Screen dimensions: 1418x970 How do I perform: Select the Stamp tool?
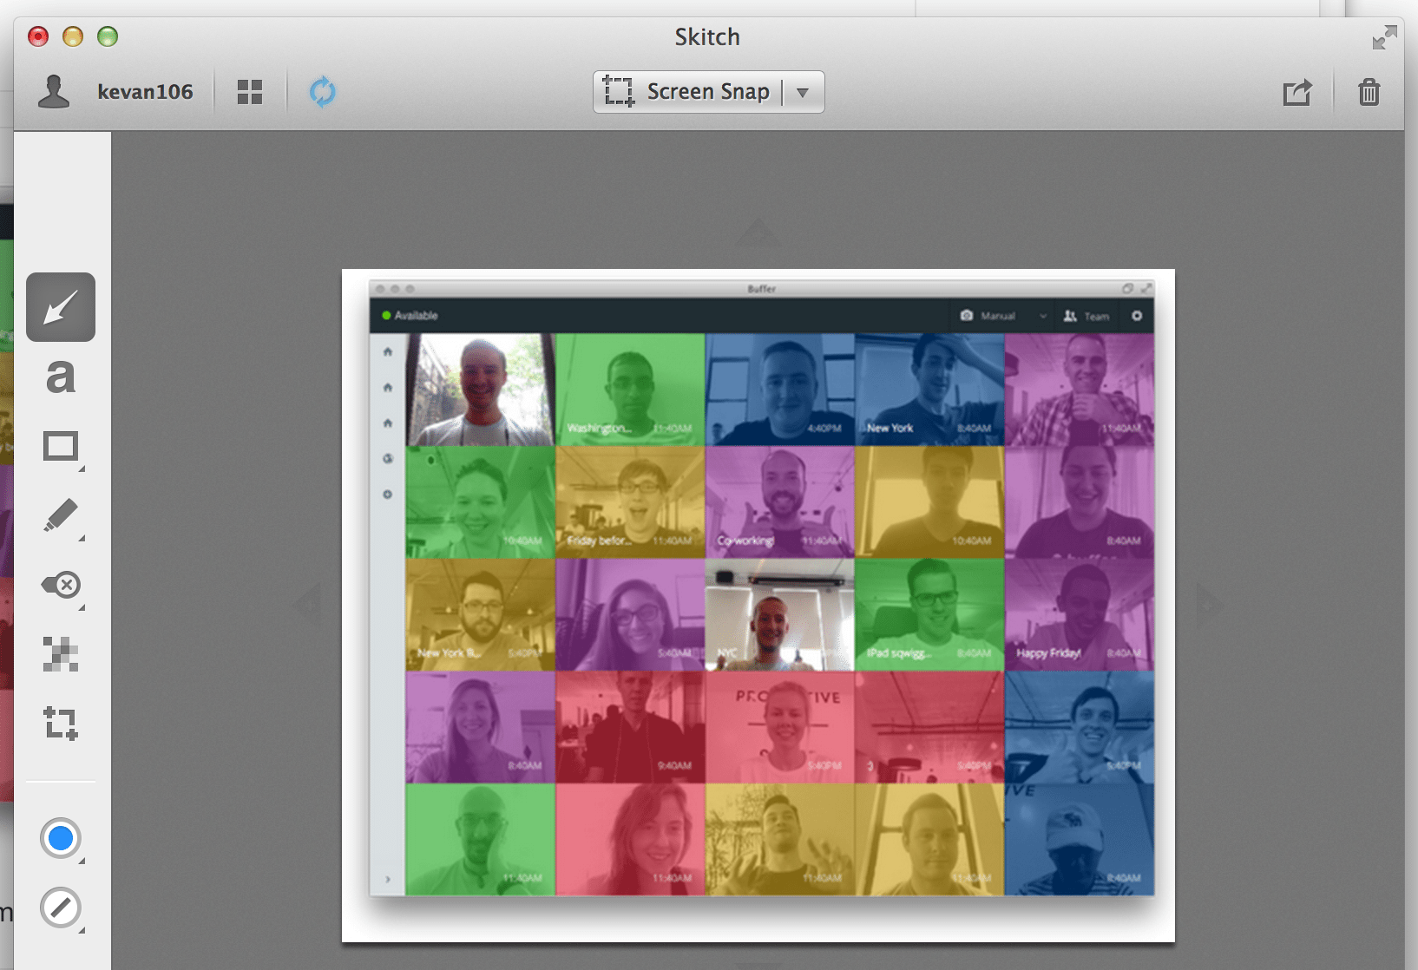pyautogui.click(x=61, y=585)
